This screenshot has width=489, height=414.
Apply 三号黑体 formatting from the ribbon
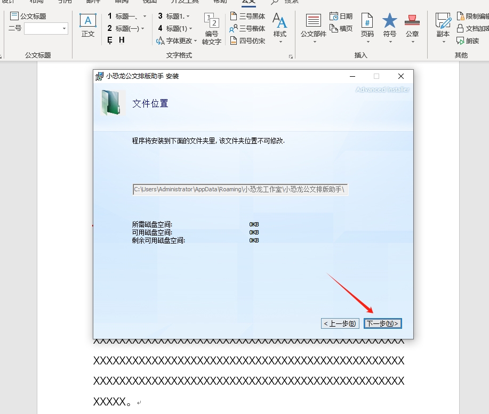pyautogui.click(x=248, y=16)
